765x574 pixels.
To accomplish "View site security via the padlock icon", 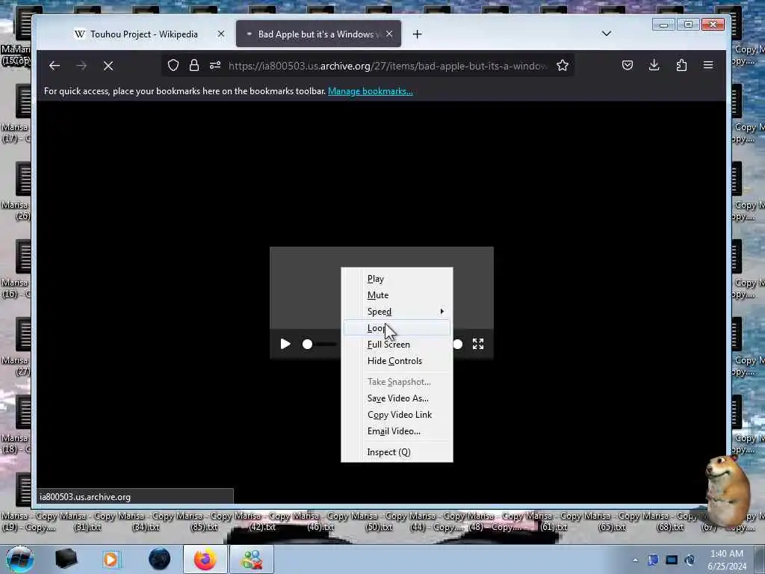I will 194,66.
